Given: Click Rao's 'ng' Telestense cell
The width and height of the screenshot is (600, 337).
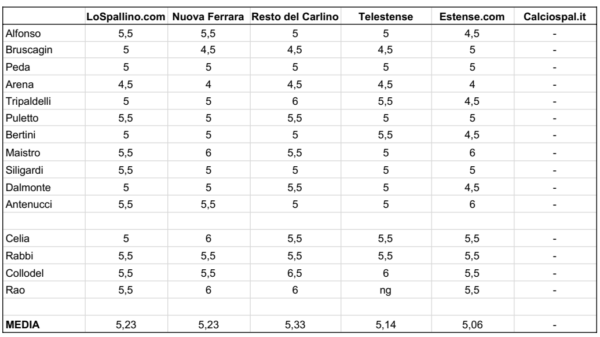Looking at the screenshot, I should [x=386, y=290].
